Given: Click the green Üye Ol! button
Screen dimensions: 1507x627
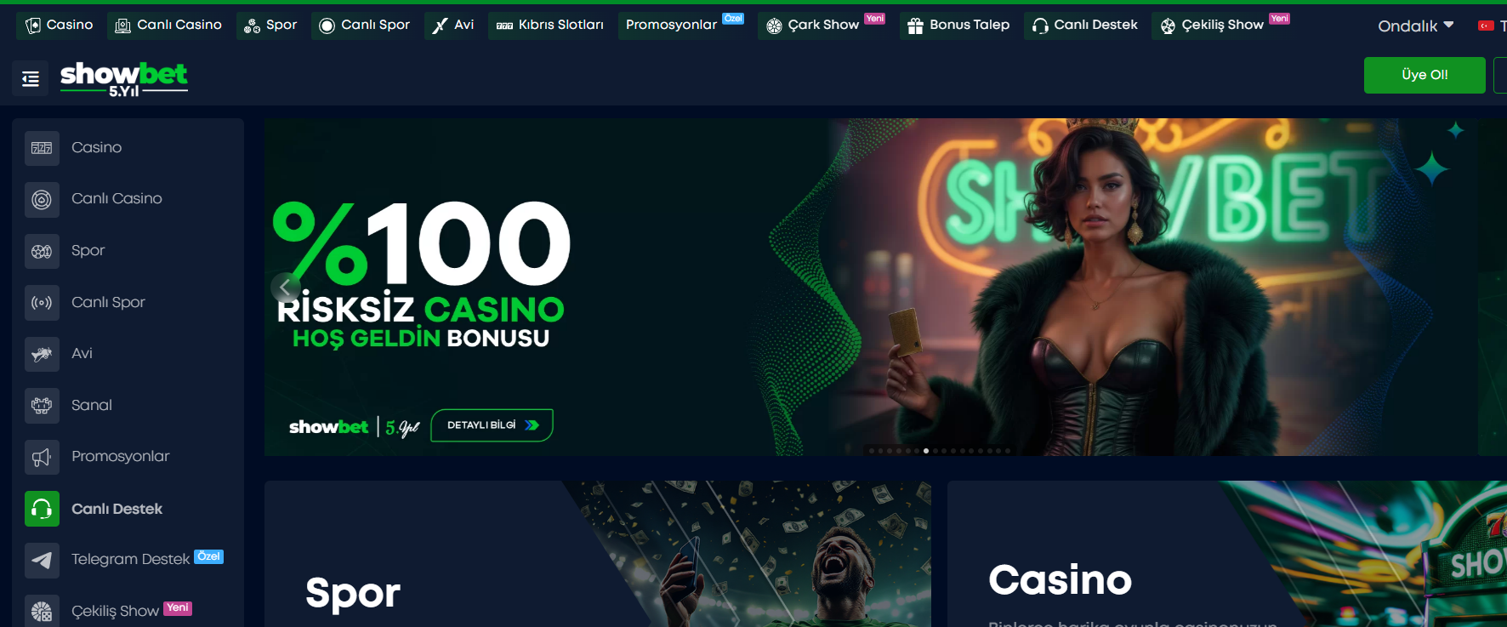Looking at the screenshot, I should [x=1425, y=75].
